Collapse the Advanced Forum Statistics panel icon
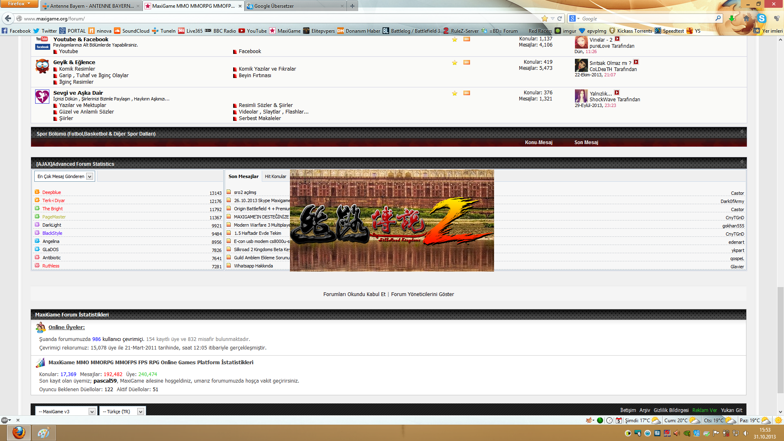This screenshot has height=441, width=784. (742, 162)
